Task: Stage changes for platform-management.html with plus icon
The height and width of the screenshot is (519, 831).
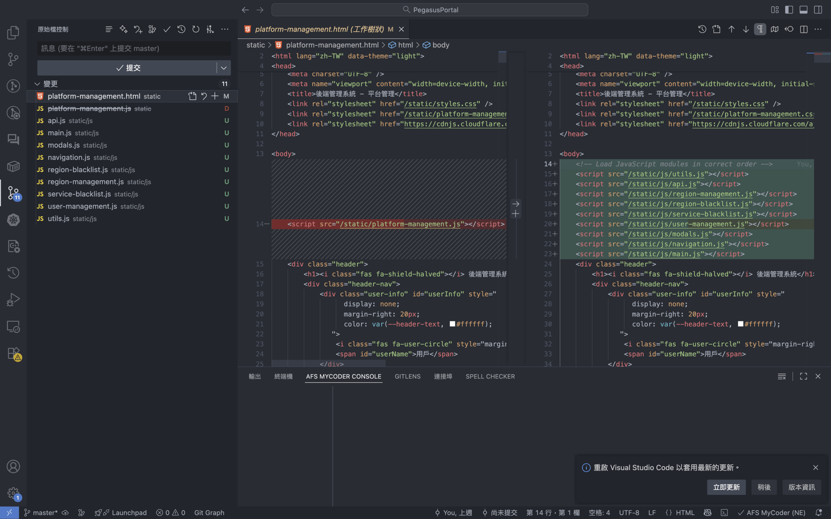Action: [x=215, y=96]
